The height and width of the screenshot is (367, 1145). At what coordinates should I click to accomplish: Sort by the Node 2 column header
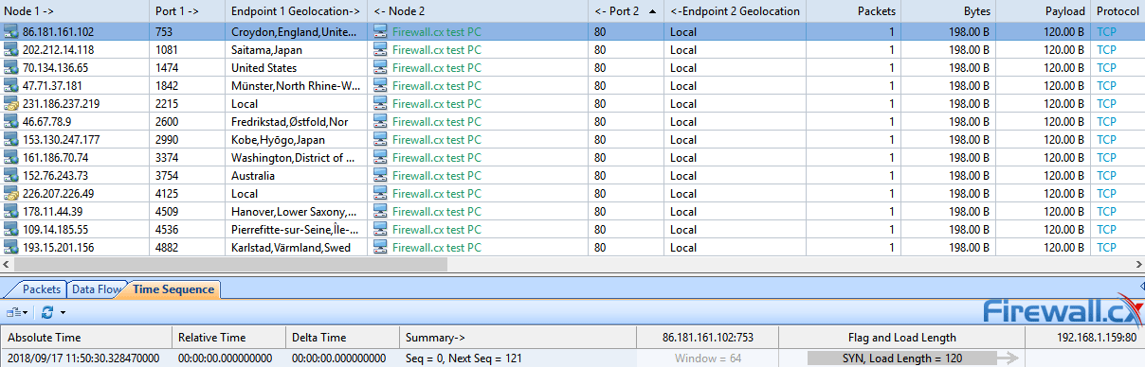coord(478,11)
